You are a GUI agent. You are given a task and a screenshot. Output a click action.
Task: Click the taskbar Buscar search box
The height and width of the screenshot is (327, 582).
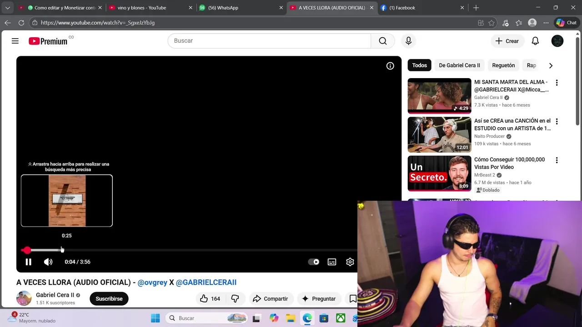click(x=206, y=318)
